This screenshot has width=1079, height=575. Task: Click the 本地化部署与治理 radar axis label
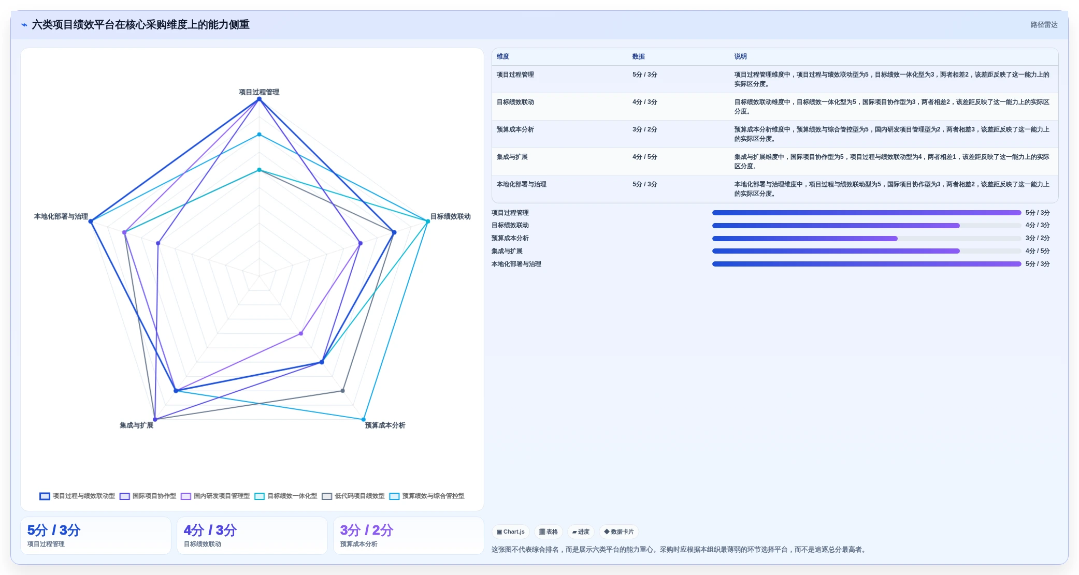[x=61, y=216]
